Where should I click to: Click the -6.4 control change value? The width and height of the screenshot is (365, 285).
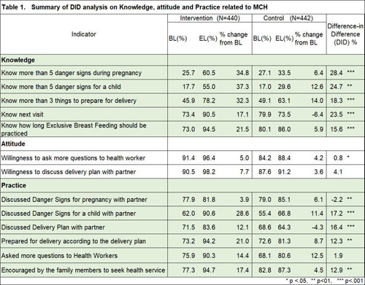[x=318, y=114]
